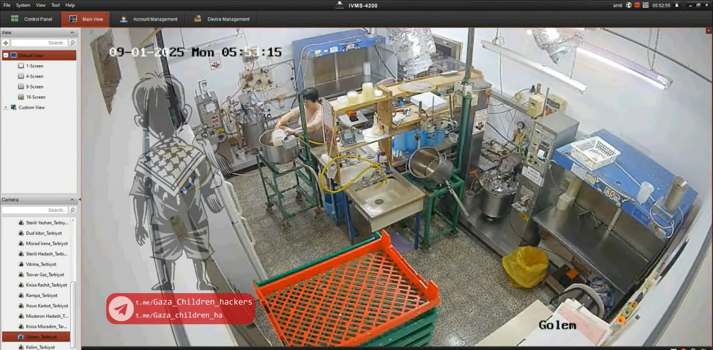Collapse the View panel with chevron
The height and width of the screenshot is (350, 713).
pyautogui.click(x=72, y=33)
